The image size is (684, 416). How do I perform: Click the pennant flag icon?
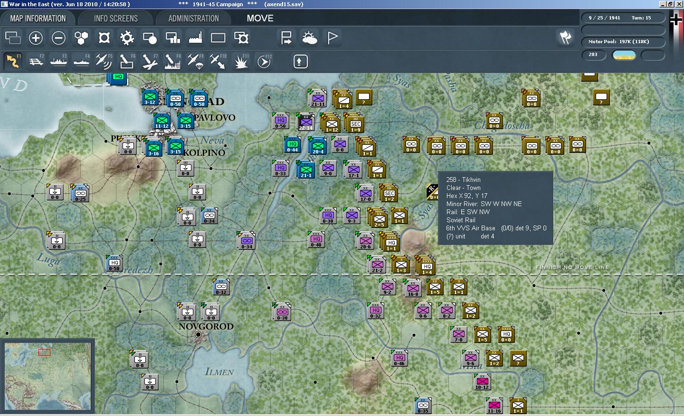pos(332,38)
